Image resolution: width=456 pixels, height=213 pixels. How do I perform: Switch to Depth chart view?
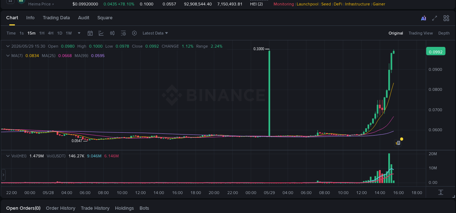[444, 33]
